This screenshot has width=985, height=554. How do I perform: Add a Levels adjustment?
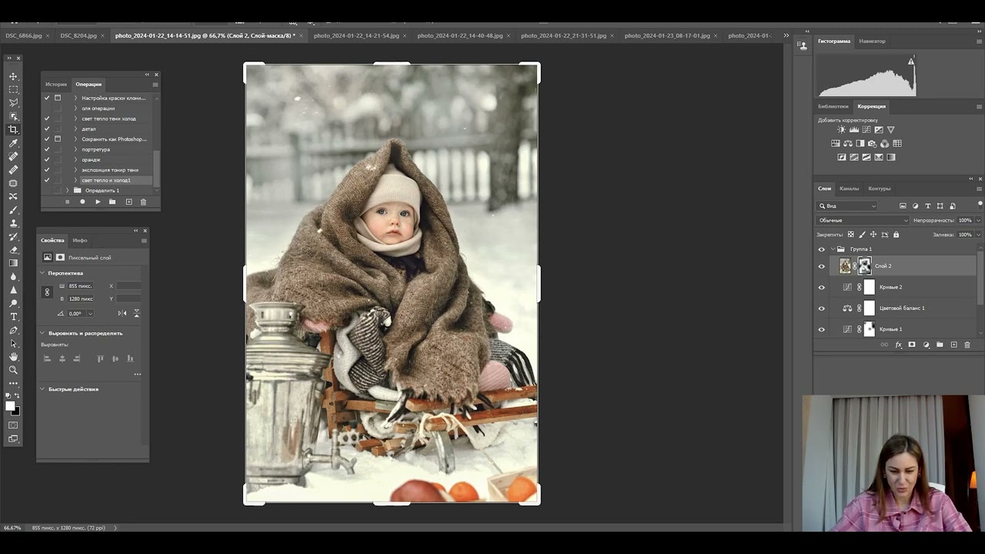click(853, 130)
